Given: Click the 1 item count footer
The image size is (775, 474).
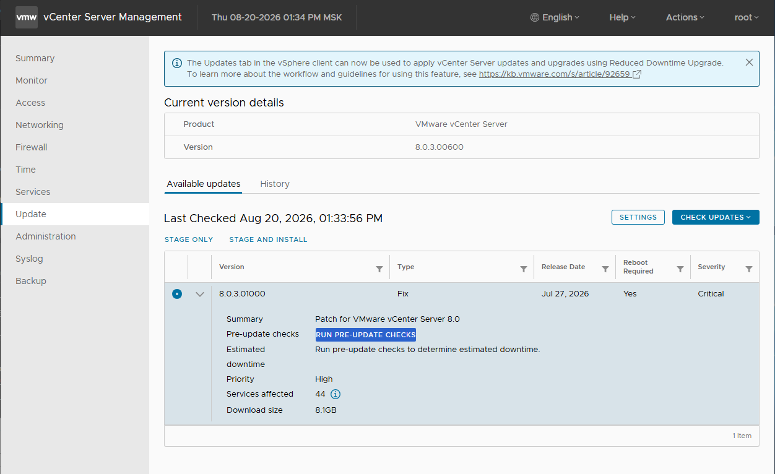Looking at the screenshot, I should 742,436.
